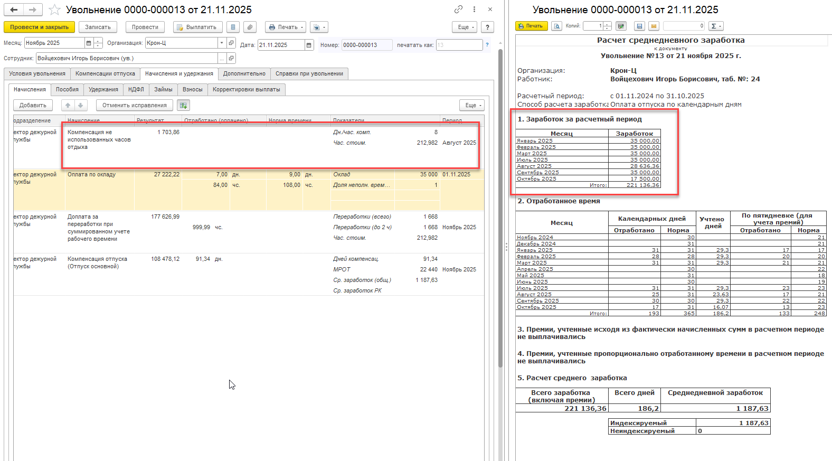Viewport: 832px width, 461px height.
Task: Open the Печать dropdown menu
Action: coord(286,27)
